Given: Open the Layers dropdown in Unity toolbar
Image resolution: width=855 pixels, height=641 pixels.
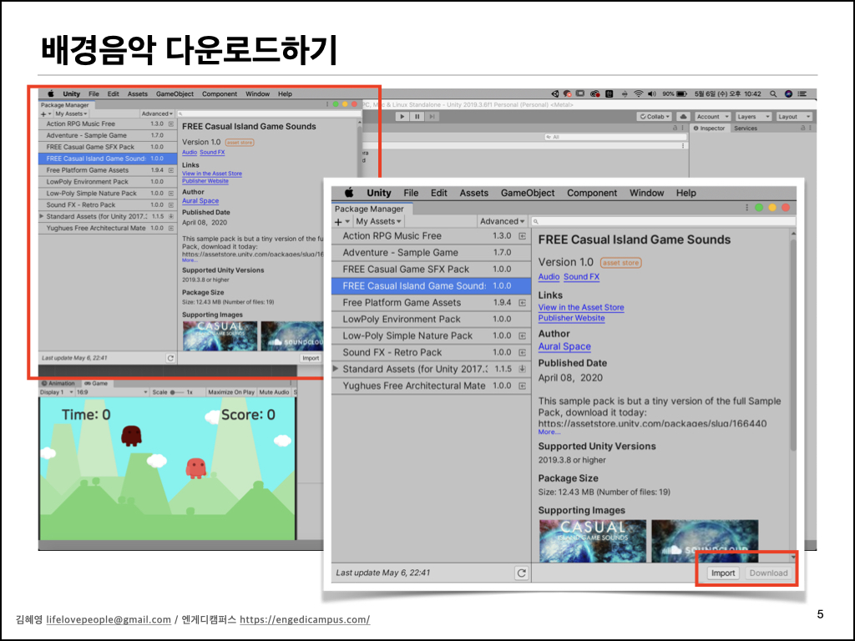Looking at the screenshot, I should coord(752,117).
